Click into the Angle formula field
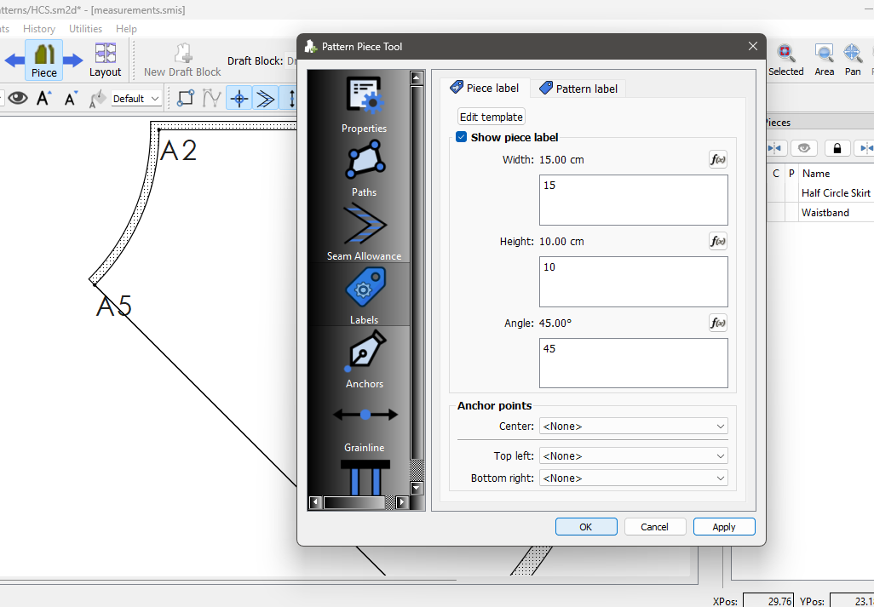This screenshot has width=874, height=607. (633, 363)
